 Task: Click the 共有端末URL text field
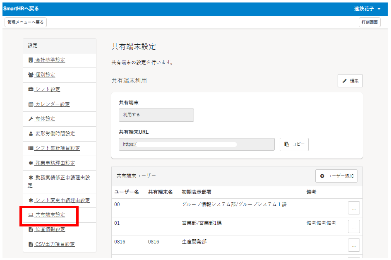(197, 144)
